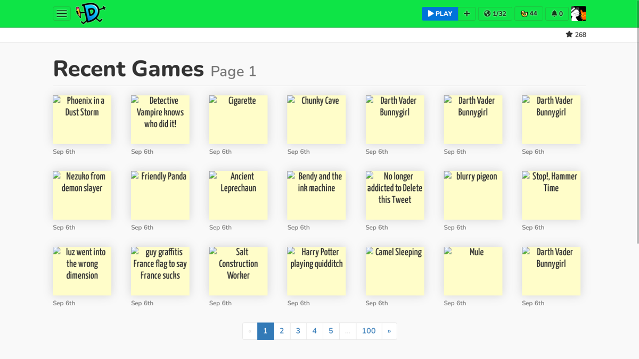The image size is (639, 359).
Task: Open the 'Chunky Cave' game
Action: (x=316, y=119)
